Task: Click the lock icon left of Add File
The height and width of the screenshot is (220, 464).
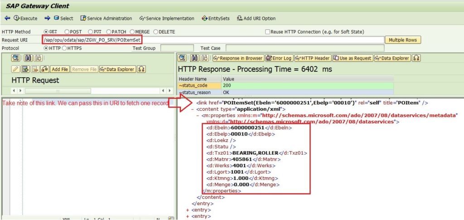Action: pos(45,69)
